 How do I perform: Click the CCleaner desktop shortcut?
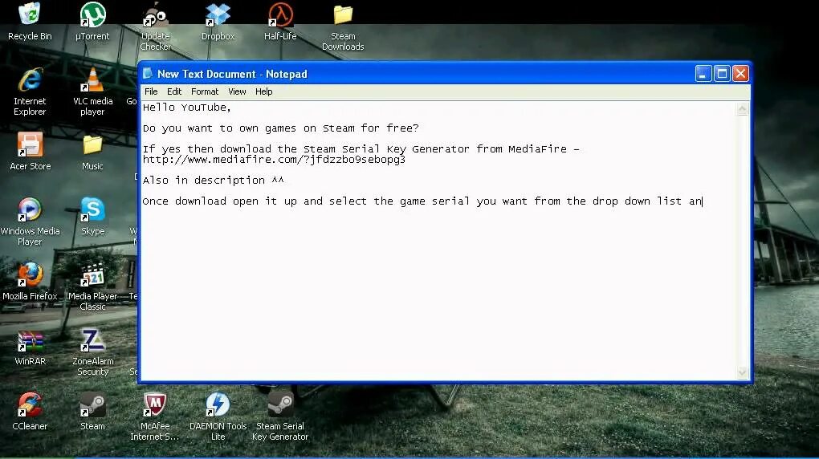30,412
